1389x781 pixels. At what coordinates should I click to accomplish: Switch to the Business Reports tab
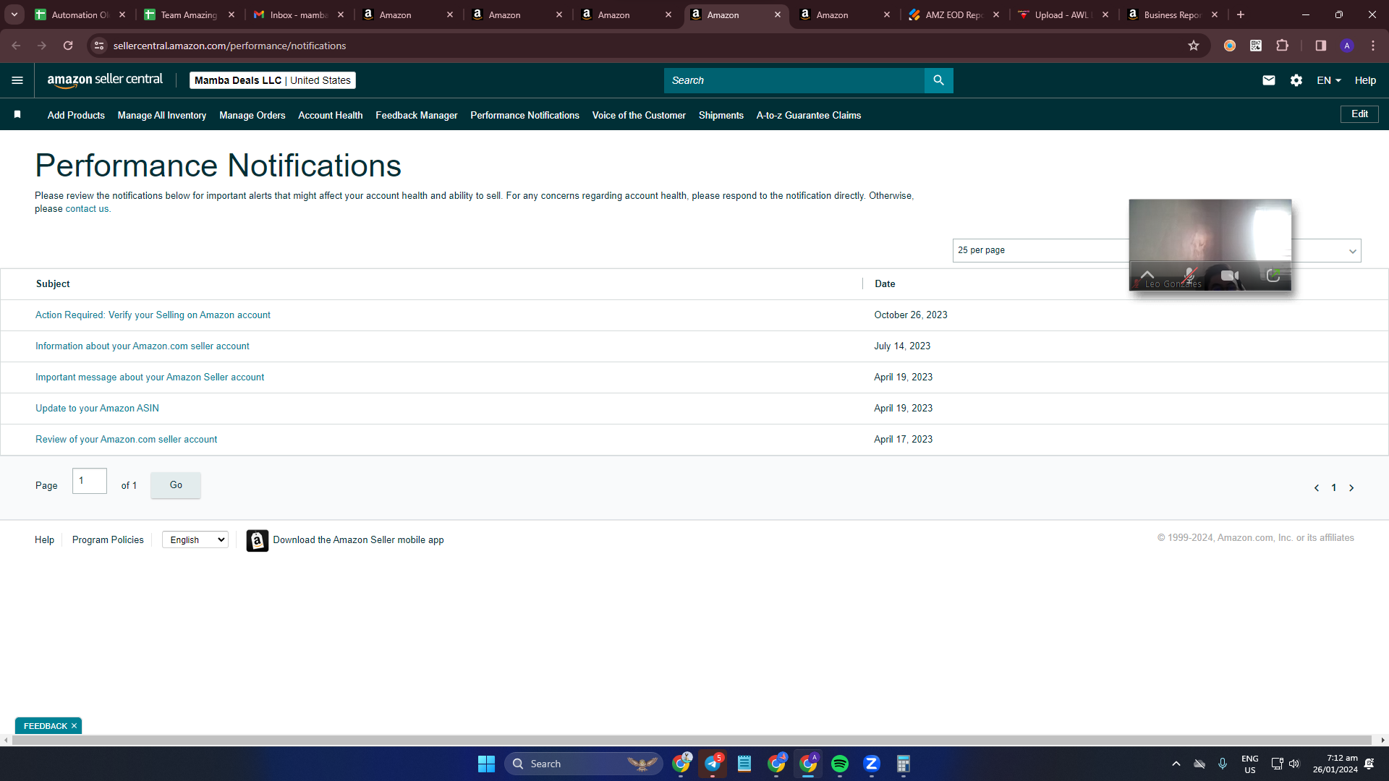point(1173,14)
